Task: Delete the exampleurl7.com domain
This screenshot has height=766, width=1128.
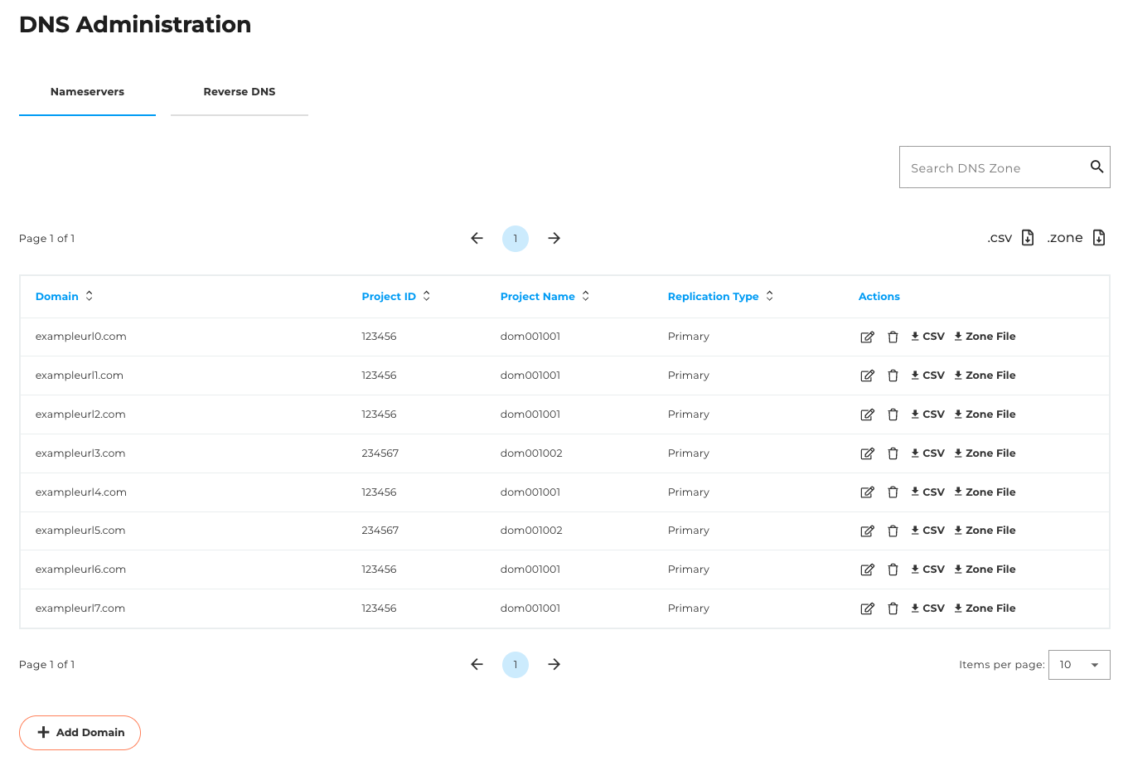Action: 893,608
